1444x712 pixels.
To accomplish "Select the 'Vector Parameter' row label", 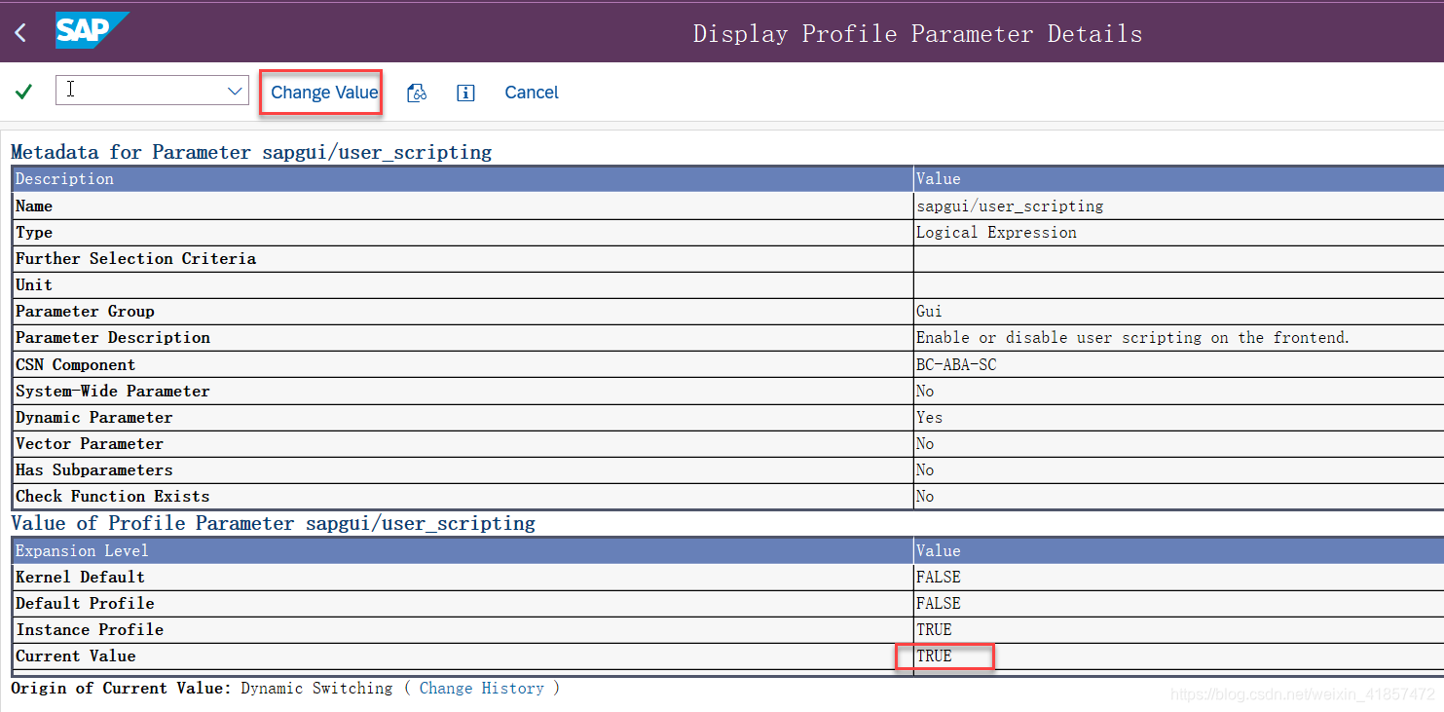I will 90,443.
